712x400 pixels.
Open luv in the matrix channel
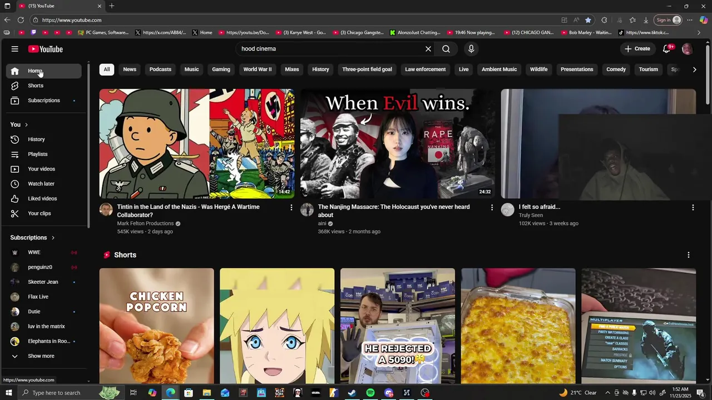[x=44, y=326]
